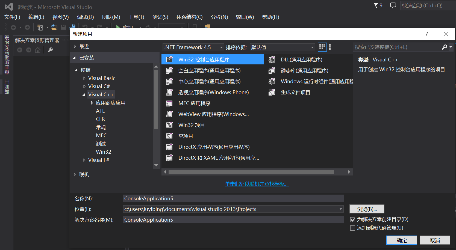Click the notifications flag icon in title bar
The width and height of the screenshot is (456, 250).
376,5
